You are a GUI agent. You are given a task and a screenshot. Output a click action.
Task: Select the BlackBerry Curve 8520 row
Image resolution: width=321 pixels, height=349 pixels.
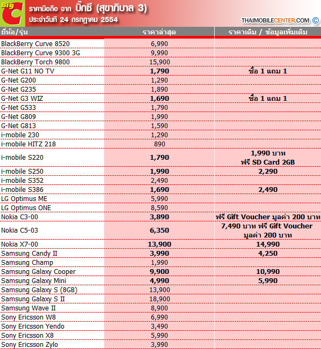pyautogui.click(x=160, y=43)
